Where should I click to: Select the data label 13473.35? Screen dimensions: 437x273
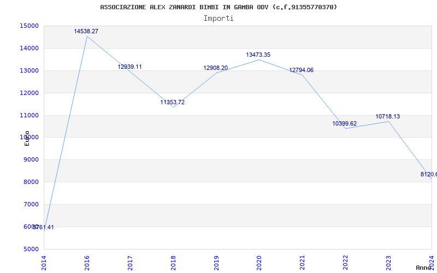(258, 55)
